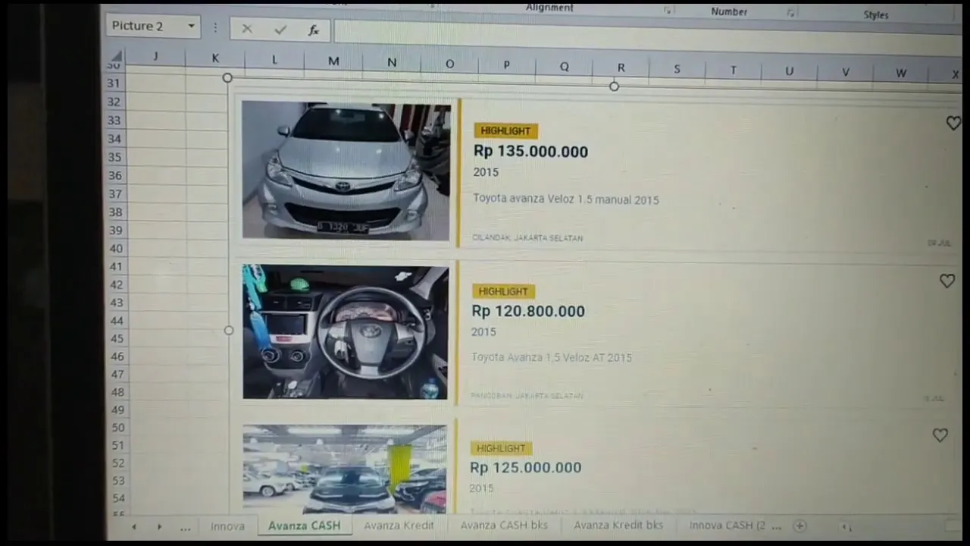Select column M header
This screenshot has width=970, height=546.
tap(333, 61)
